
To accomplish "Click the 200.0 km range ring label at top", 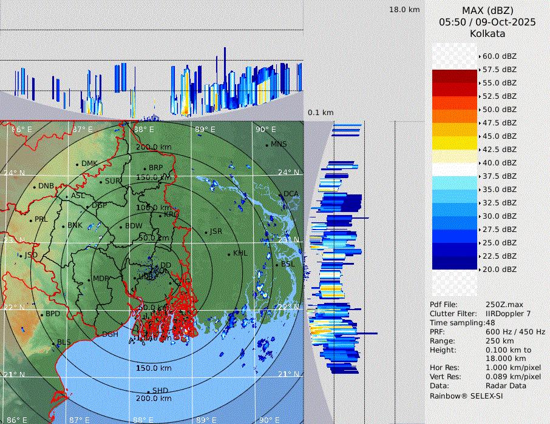I will click(154, 147).
